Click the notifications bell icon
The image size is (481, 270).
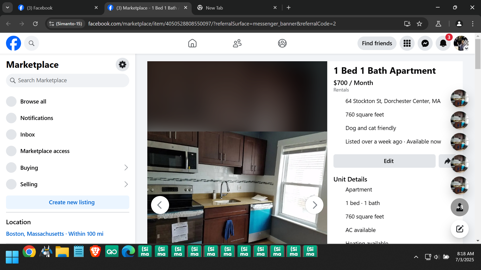(x=443, y=43)
